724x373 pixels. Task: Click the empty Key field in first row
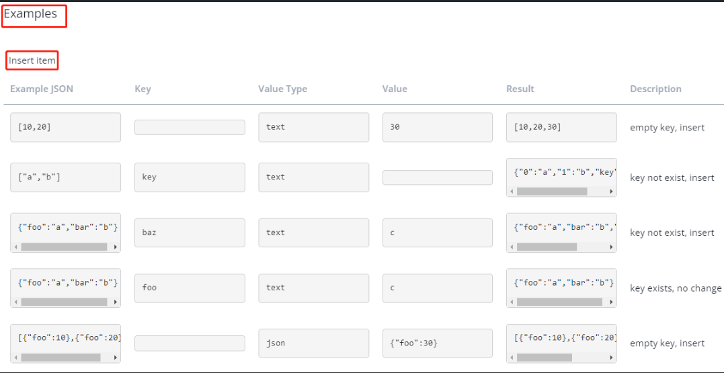[190, 127]
